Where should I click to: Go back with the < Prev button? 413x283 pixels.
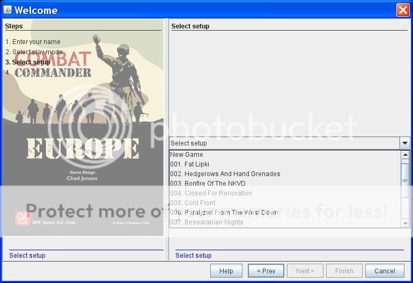click(266, 271)
